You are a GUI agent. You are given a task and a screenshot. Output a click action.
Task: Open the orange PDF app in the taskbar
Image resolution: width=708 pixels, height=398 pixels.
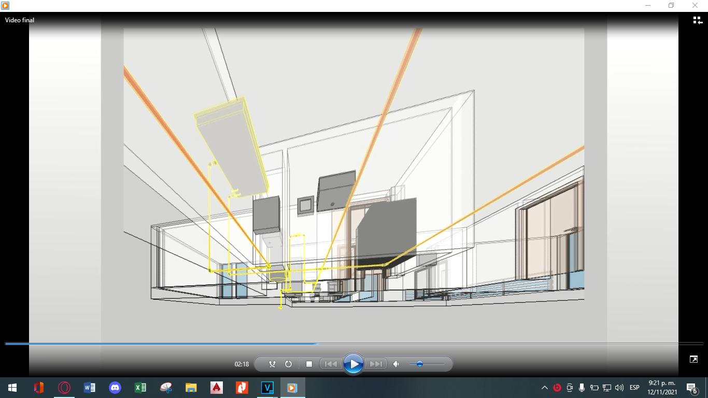click(x=242, y=388)
